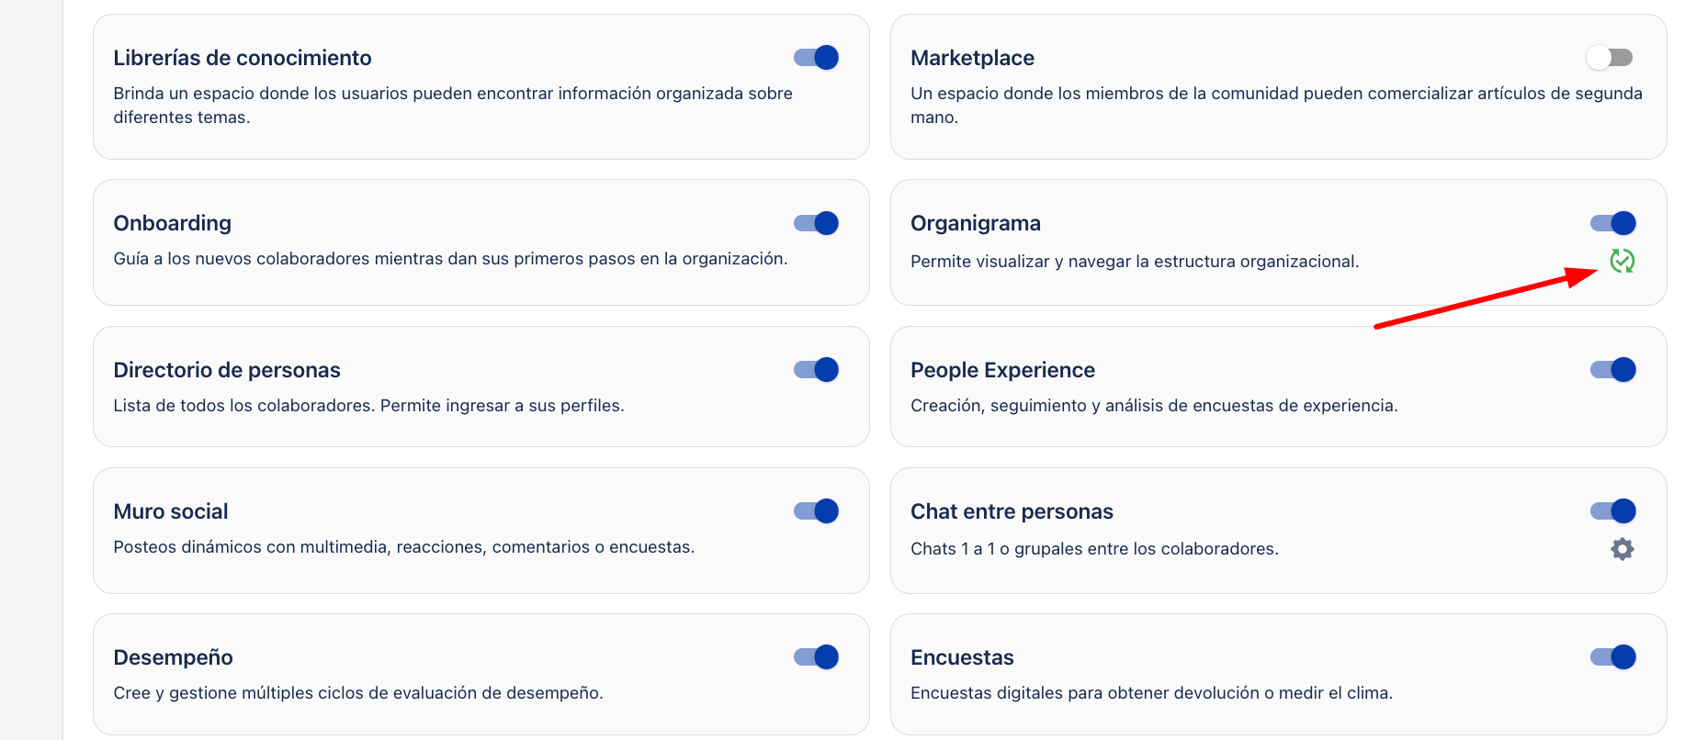Click the Encuestas card description text
The image size is (1696, 740).
1151,693
